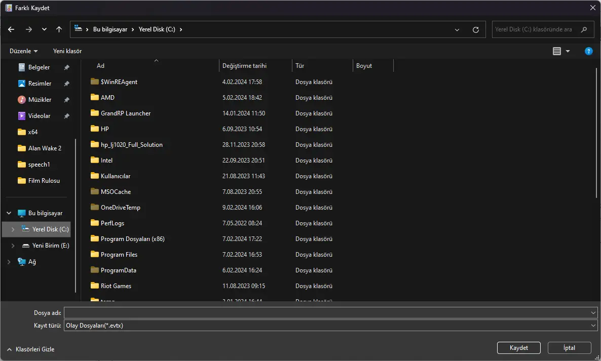This screenshot has height=361, width=601.
Task: Open Müzikler in the sidebar
Action: (x=40, y=100)
